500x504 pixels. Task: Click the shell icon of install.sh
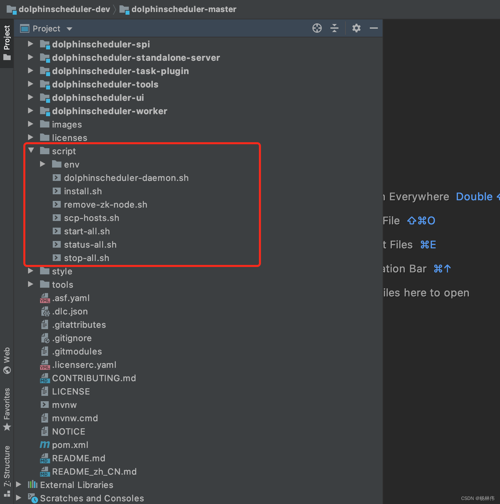click(x=57, y=191)
